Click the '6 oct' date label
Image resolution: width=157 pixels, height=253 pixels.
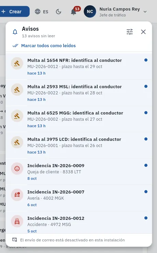pyautogui.click(x=32, y=205)
